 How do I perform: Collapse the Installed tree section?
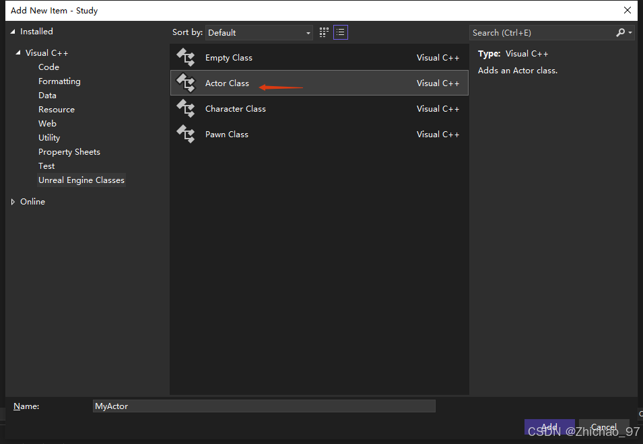click(x=13, y=32)
